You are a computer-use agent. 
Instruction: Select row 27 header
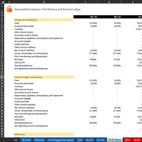2,77
